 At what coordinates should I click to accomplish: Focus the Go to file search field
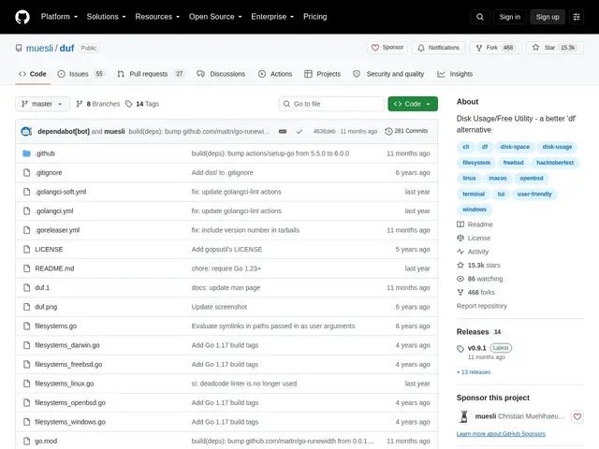click(x=331, y=104)
